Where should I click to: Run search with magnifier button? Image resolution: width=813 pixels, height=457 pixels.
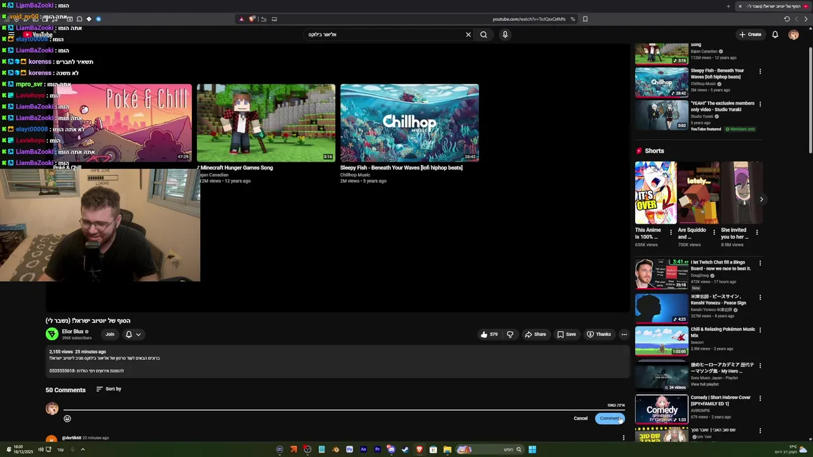pyautogui.click(x=483, y=35)
